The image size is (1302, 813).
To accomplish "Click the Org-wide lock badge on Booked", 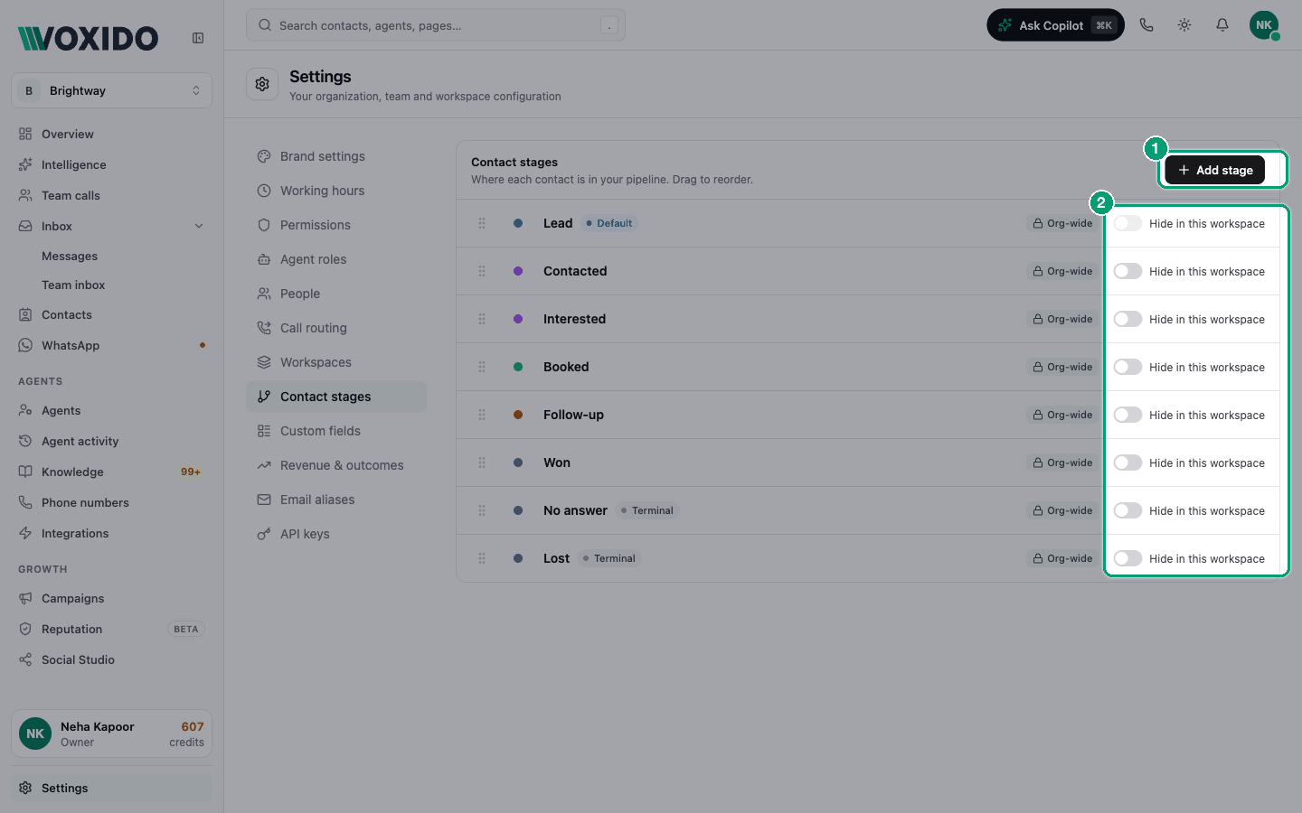I will click(1062, 367).
